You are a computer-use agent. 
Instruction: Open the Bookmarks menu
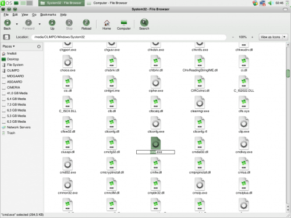(x=48, y=15)
